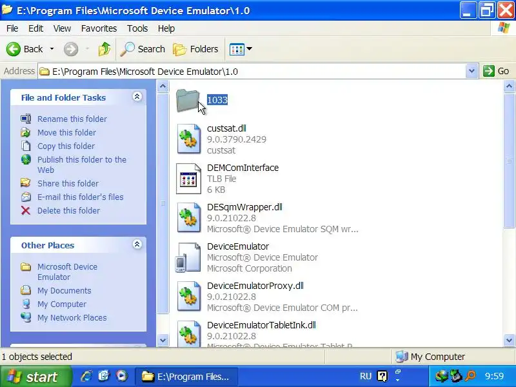Click E-mail this folder's files
This screenshot has width=516, height=387.
(80, 197)
